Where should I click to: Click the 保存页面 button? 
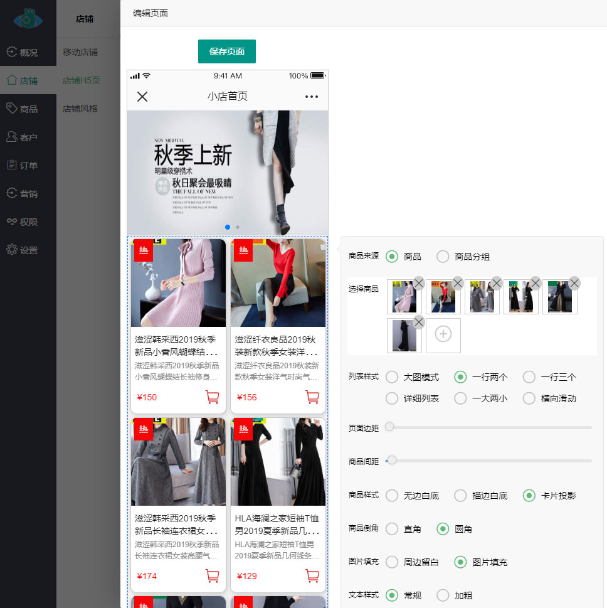[227, 51]
